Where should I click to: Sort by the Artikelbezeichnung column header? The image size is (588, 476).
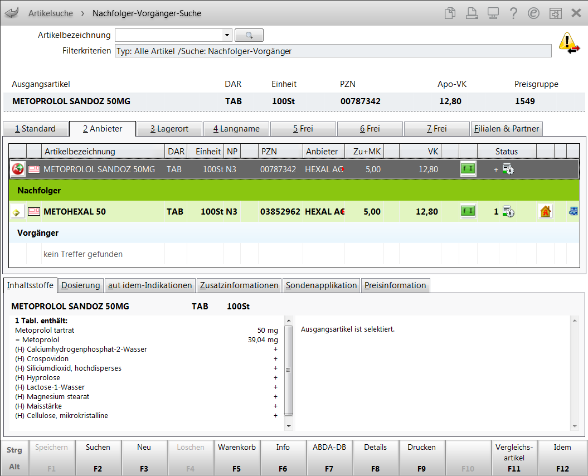point(103,152)
